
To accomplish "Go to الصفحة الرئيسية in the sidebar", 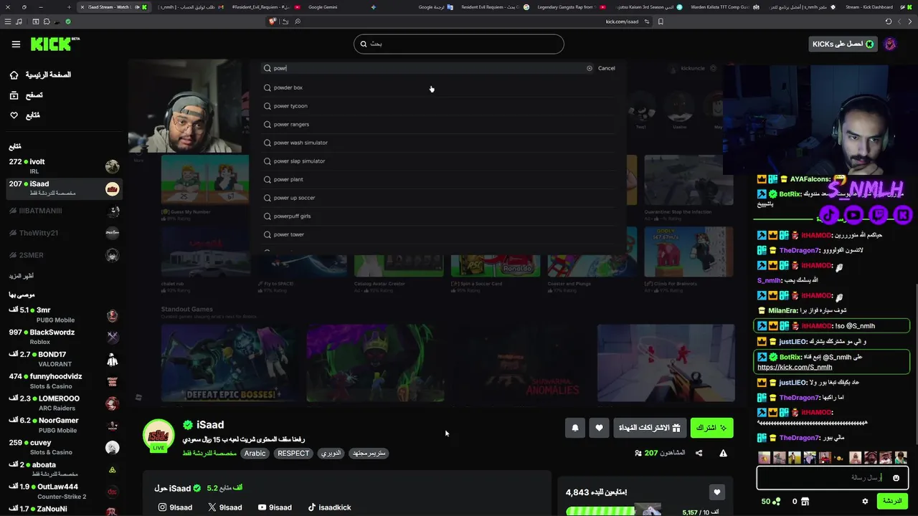I will (x=40, y=75).
